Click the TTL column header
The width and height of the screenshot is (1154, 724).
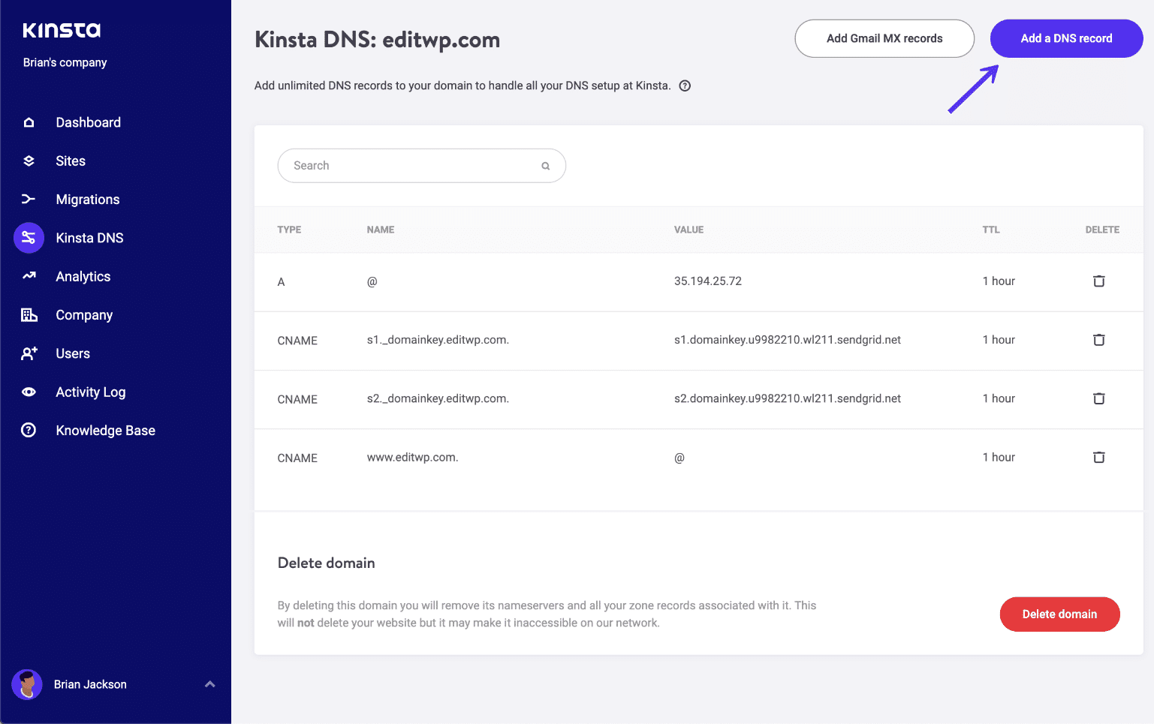pyautogui.click(x=991, y=230)
